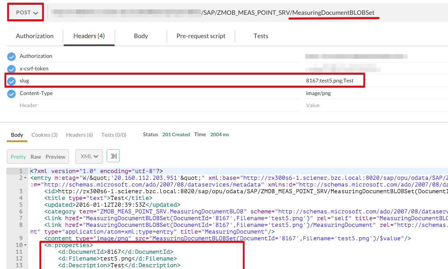Uncheck the Content-Type header checkbox
Viewport: 448px width, 269px height.
tap(11, 94)
